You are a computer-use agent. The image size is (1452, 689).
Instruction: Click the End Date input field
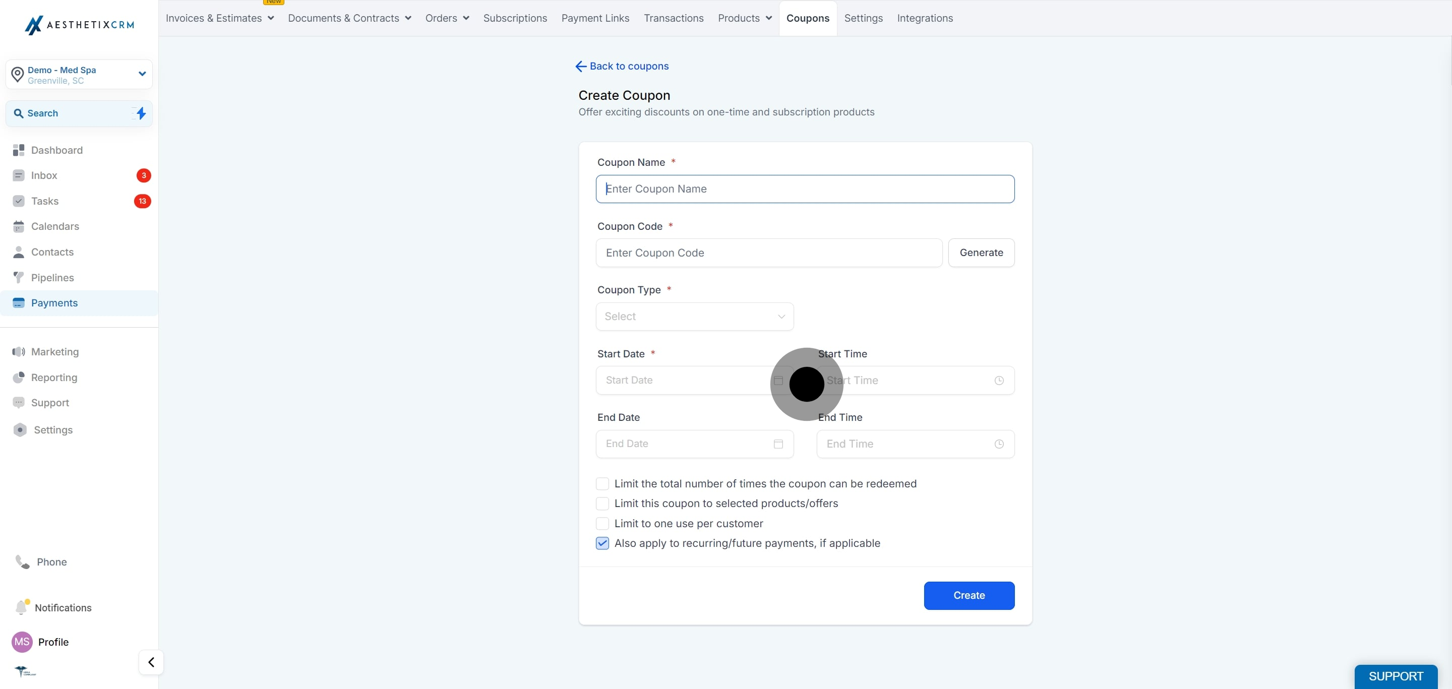click(694, 444)
